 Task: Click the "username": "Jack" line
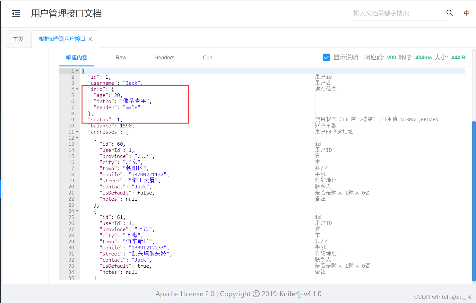pyautogui.click(x=115, y=83)
